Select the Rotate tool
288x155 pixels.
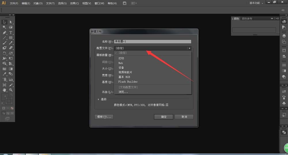pos(4,53)
